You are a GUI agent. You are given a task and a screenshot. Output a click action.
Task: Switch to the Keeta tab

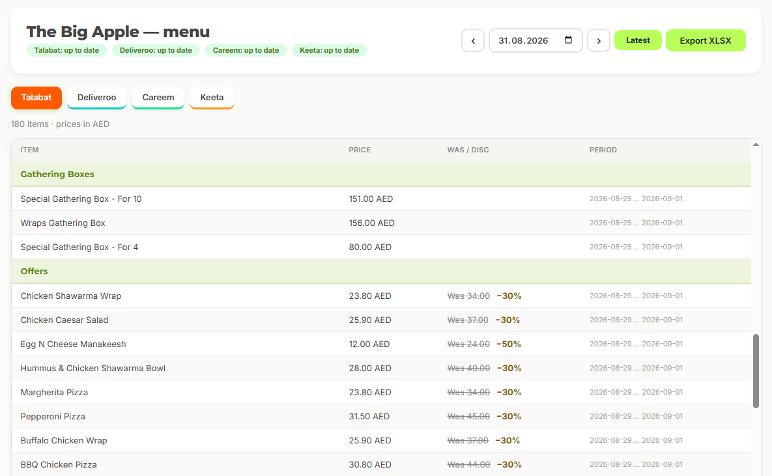[x=212, y=98]
